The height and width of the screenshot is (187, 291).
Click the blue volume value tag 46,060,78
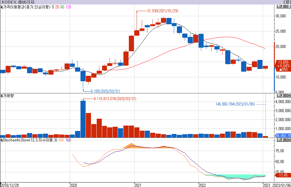pyautogui.click(x=283, y=135)
